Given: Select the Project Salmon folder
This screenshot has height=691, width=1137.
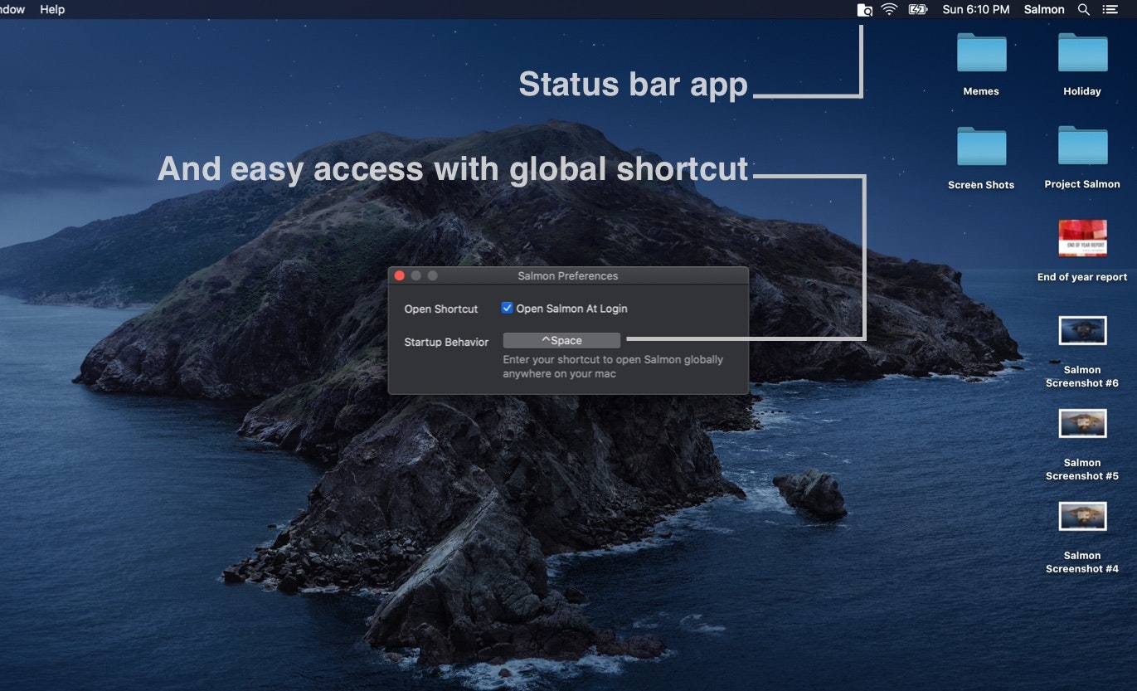Looking at the screenshot, I should [x=1082, y=146].
